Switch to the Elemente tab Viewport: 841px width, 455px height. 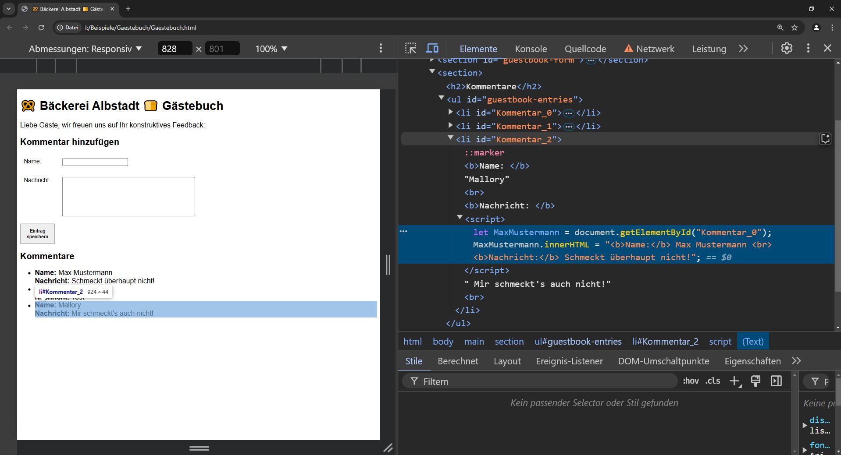click(x=478, y=49)
